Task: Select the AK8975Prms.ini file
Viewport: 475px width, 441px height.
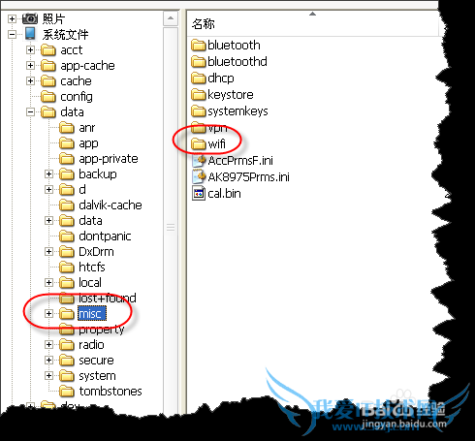Action: click(240, 177)
